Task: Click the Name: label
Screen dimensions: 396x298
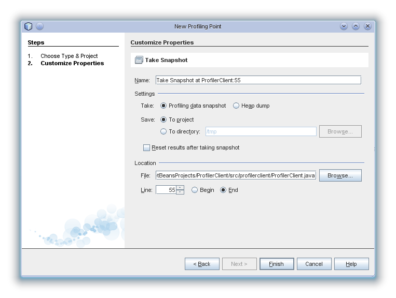Action: [x=142, y=80]
